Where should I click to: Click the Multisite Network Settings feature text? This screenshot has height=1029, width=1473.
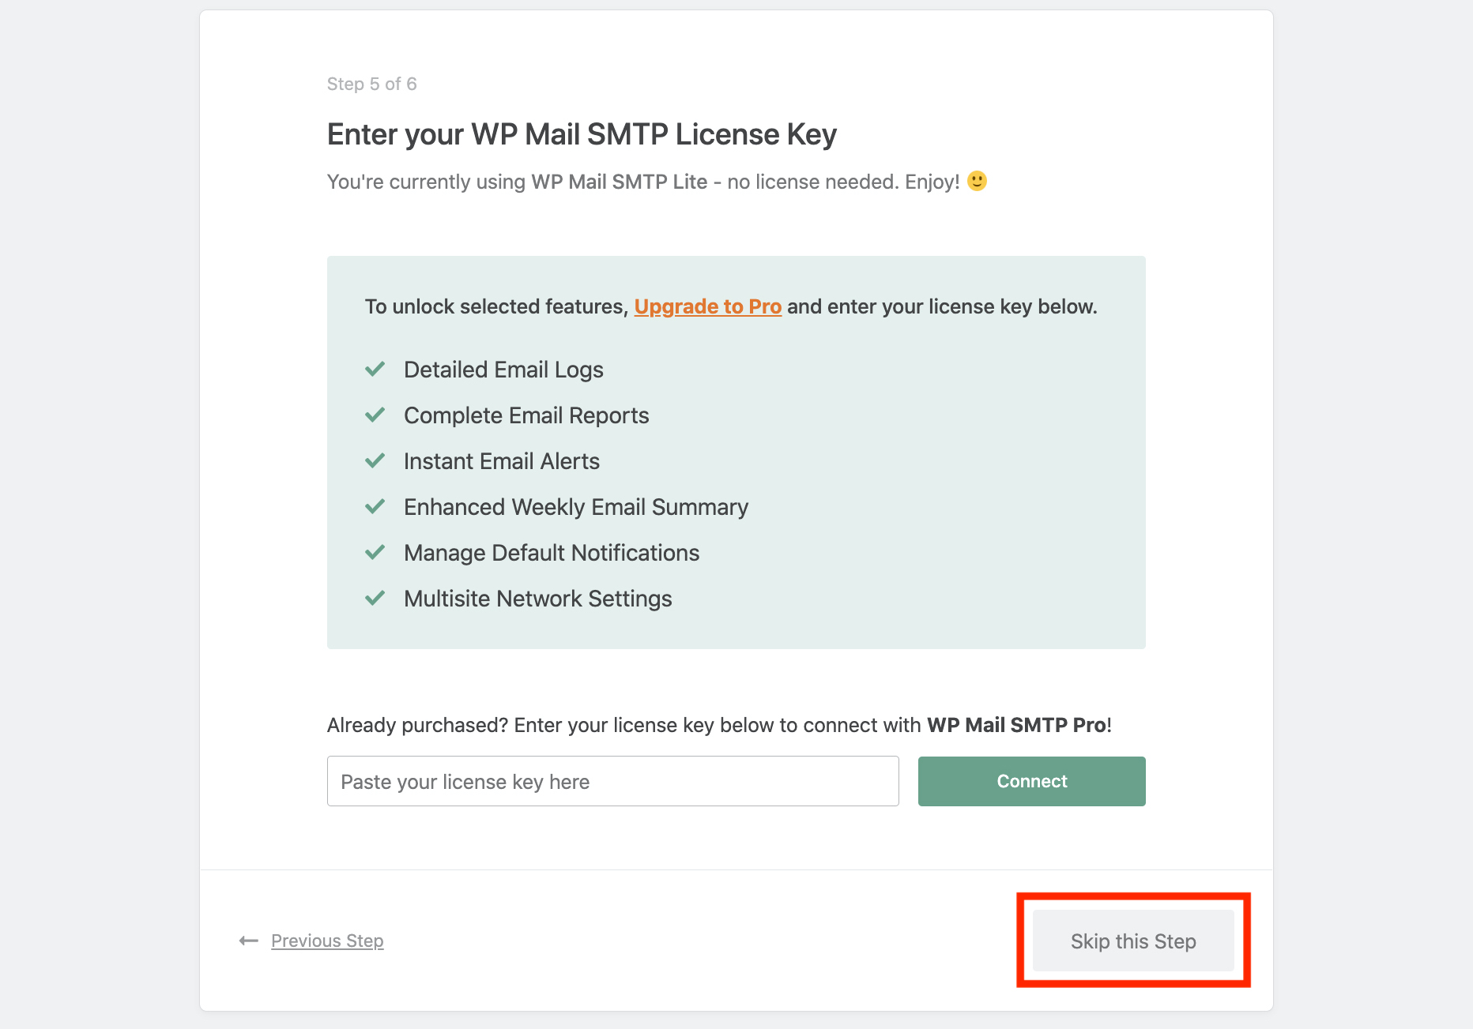click(537, 599)
